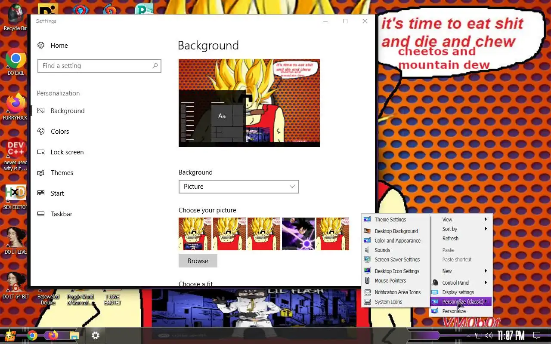Select Notification Area Icons in the submenu
Image resolution: width=551 pixels, height=344 pixels.
(x=396, y=292)
